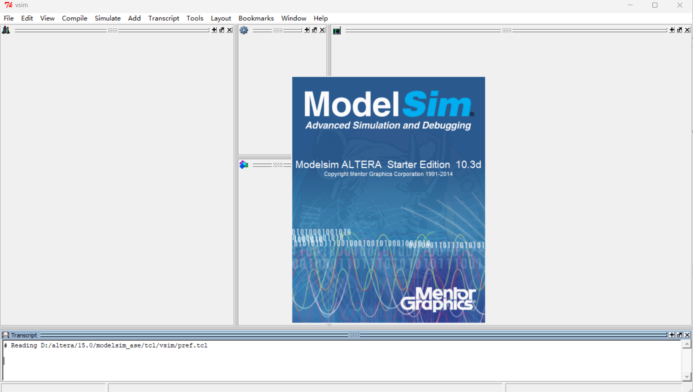
Task: Open the Transcript menu
Action: pos(164,18)
